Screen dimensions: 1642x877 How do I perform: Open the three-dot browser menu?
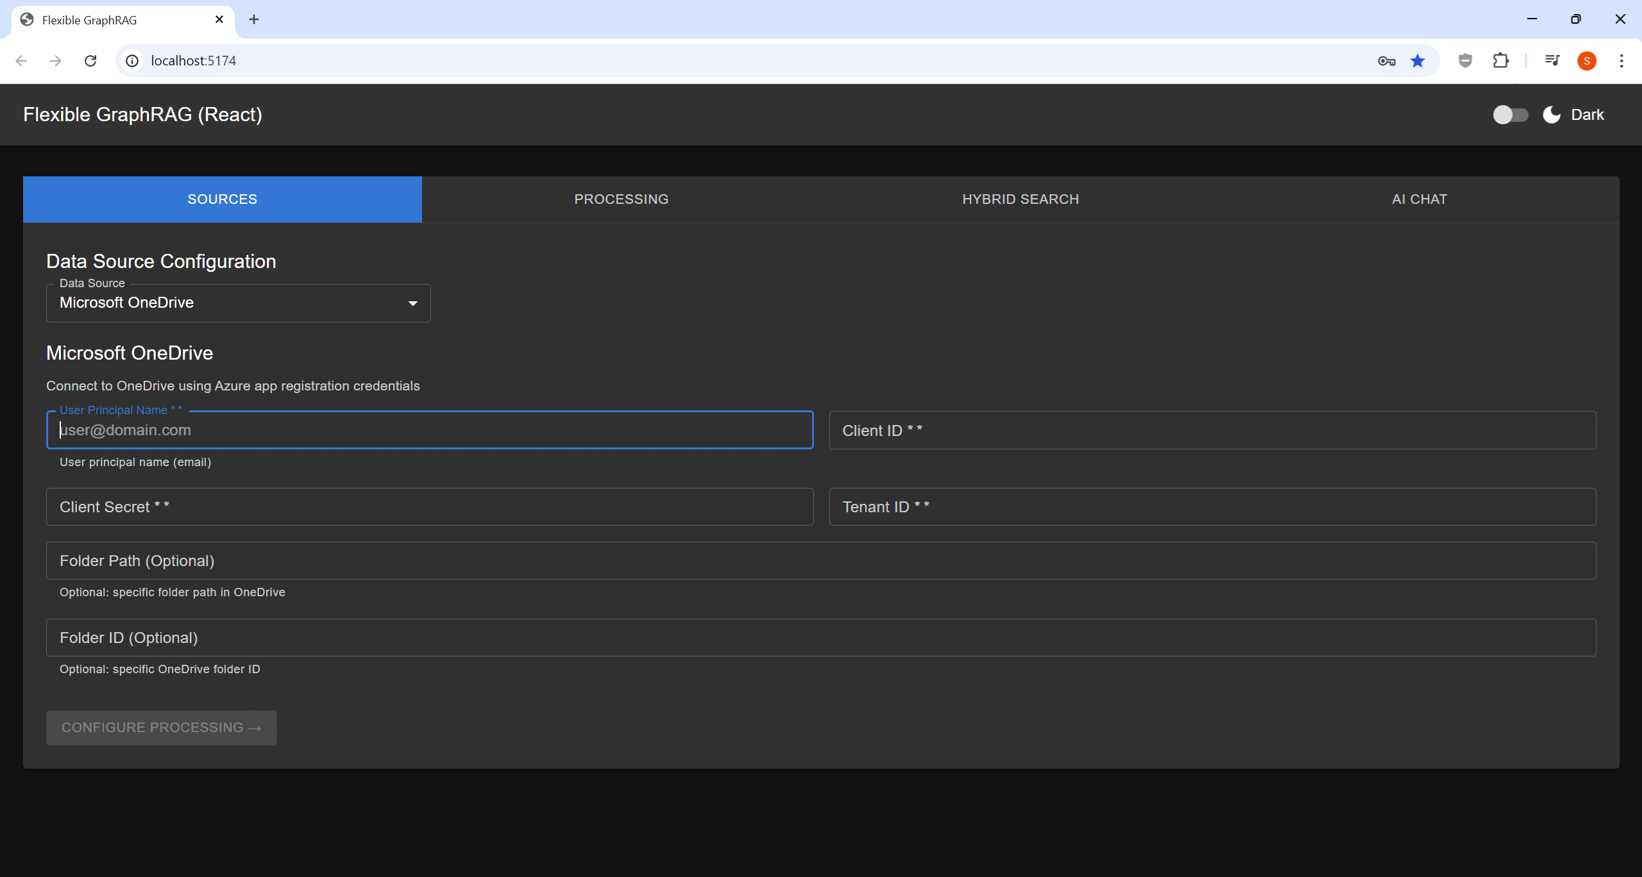pos(1621,60)
